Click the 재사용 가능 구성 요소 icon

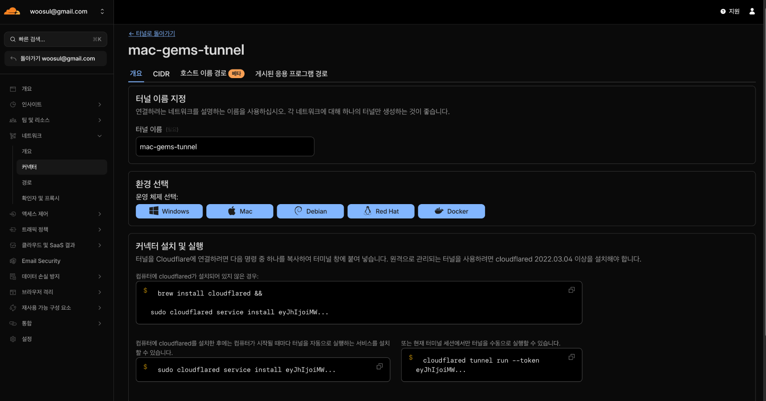pyautogui.click(x=13, y=308)
